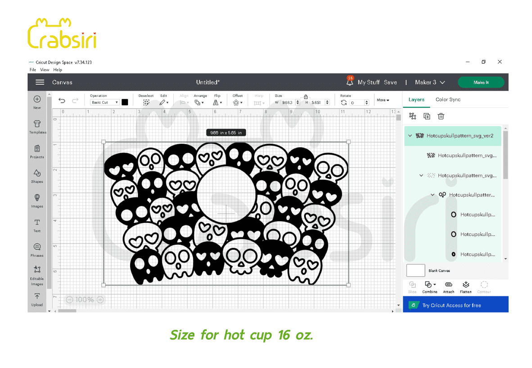Open the Shapes tool
This screenshot has height=368, width=532.
click(x=37, y=175)
